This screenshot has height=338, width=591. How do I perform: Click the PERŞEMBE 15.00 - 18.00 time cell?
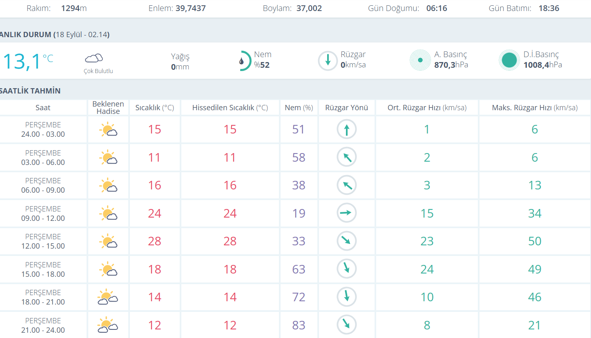click(43, 269)
